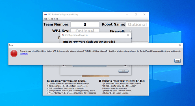Maximize the FRC Radio Configuration Utility window
Viewport: 195px width, 106px height.
(136, 14)
